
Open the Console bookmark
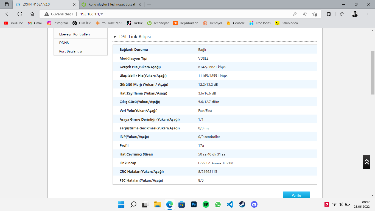pyautogui.click(x=236, y=23)
